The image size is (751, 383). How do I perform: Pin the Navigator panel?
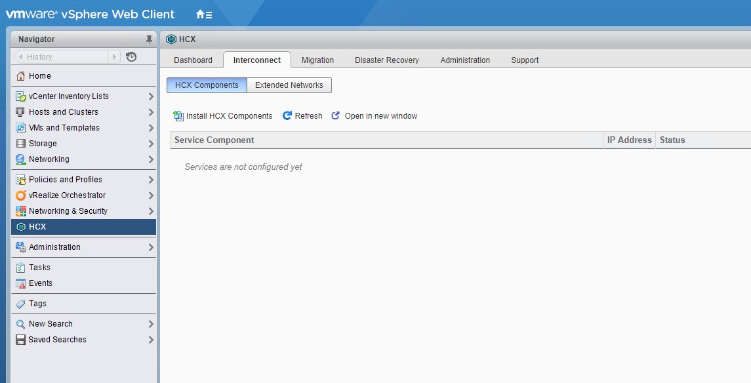tap(149, 39)
